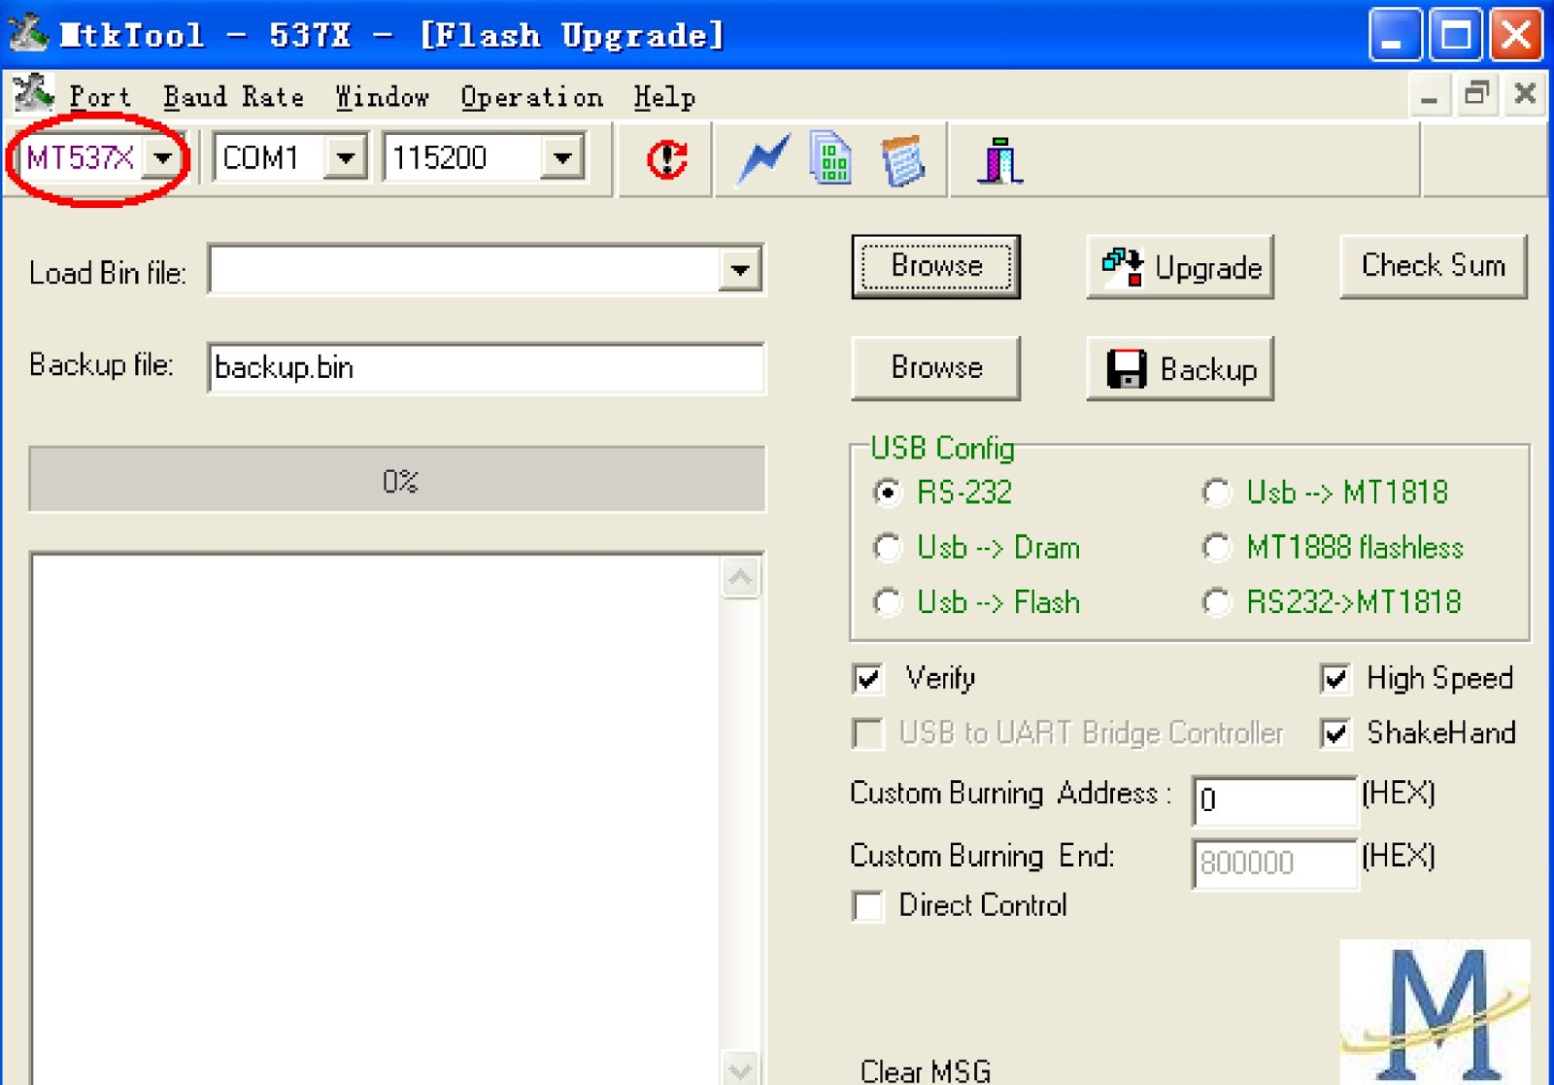This screenshot has width=1554, height=1085.
Task: Click the Check Sum button
Action: tap(1433, 265)
